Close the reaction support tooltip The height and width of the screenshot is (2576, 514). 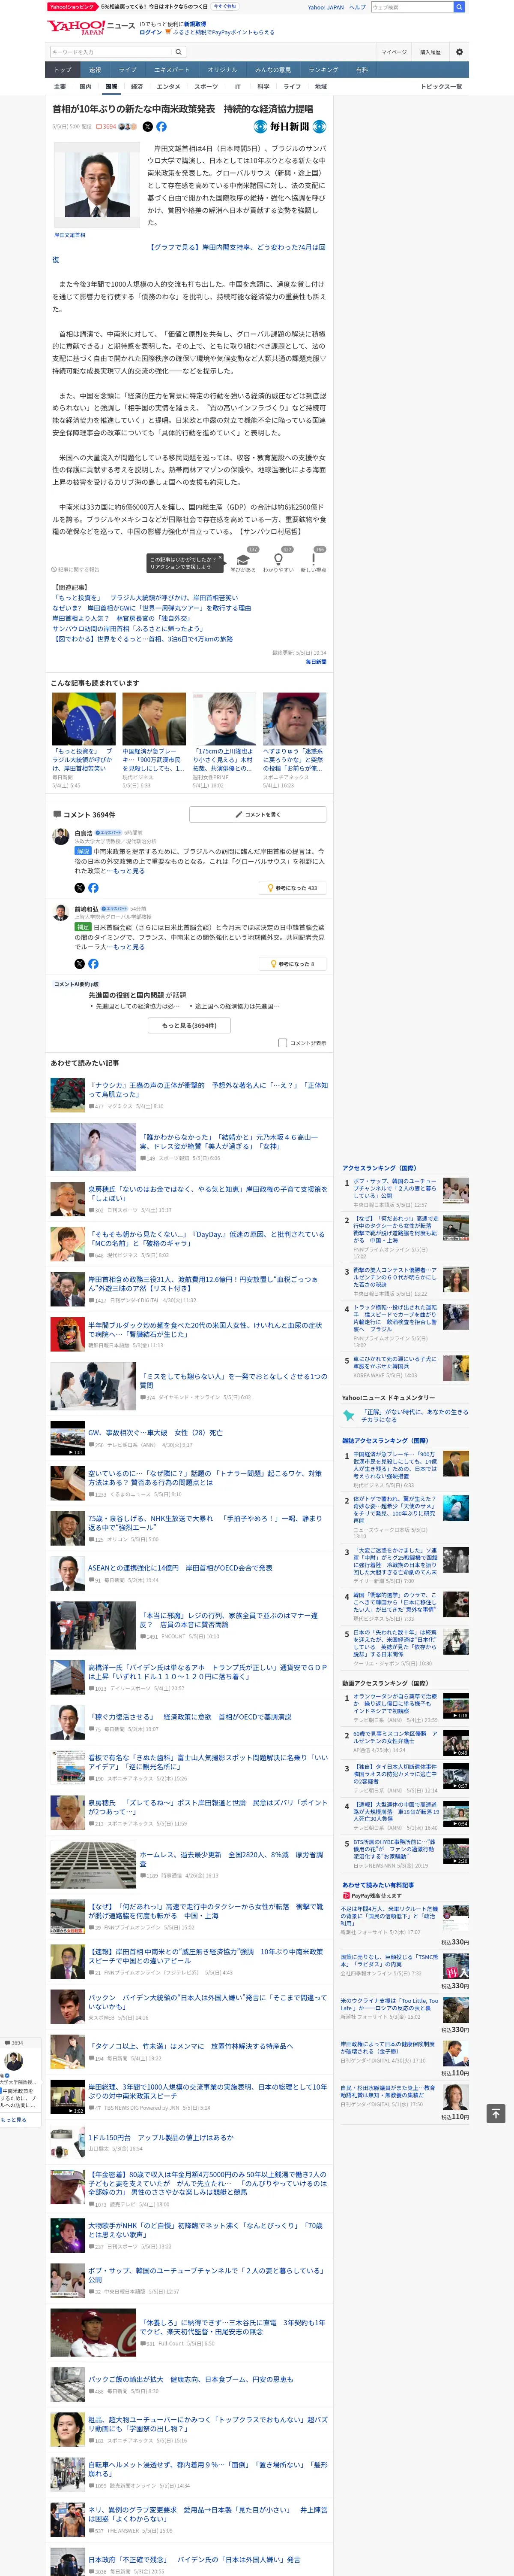[x=221, y=558]
